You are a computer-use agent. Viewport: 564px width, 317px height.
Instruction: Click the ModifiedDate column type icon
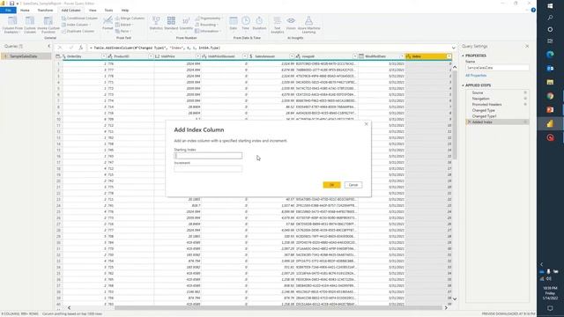pos(360,56)
